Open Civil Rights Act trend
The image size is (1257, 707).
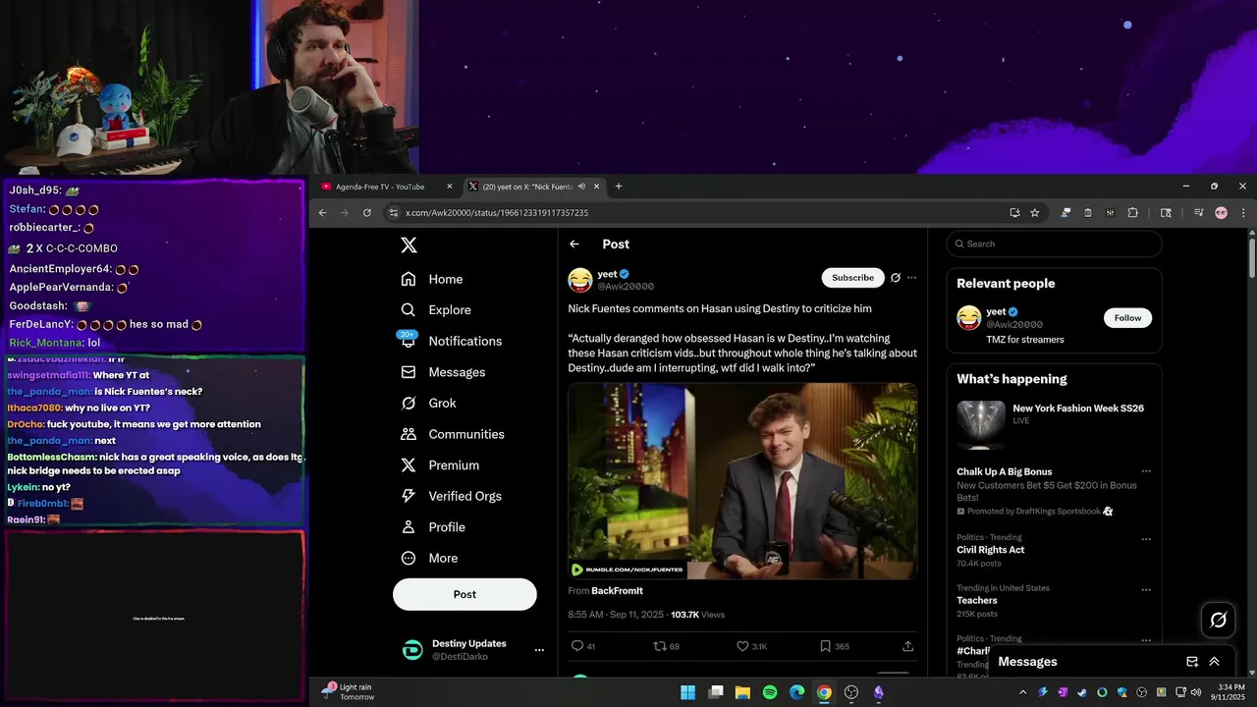991,550
